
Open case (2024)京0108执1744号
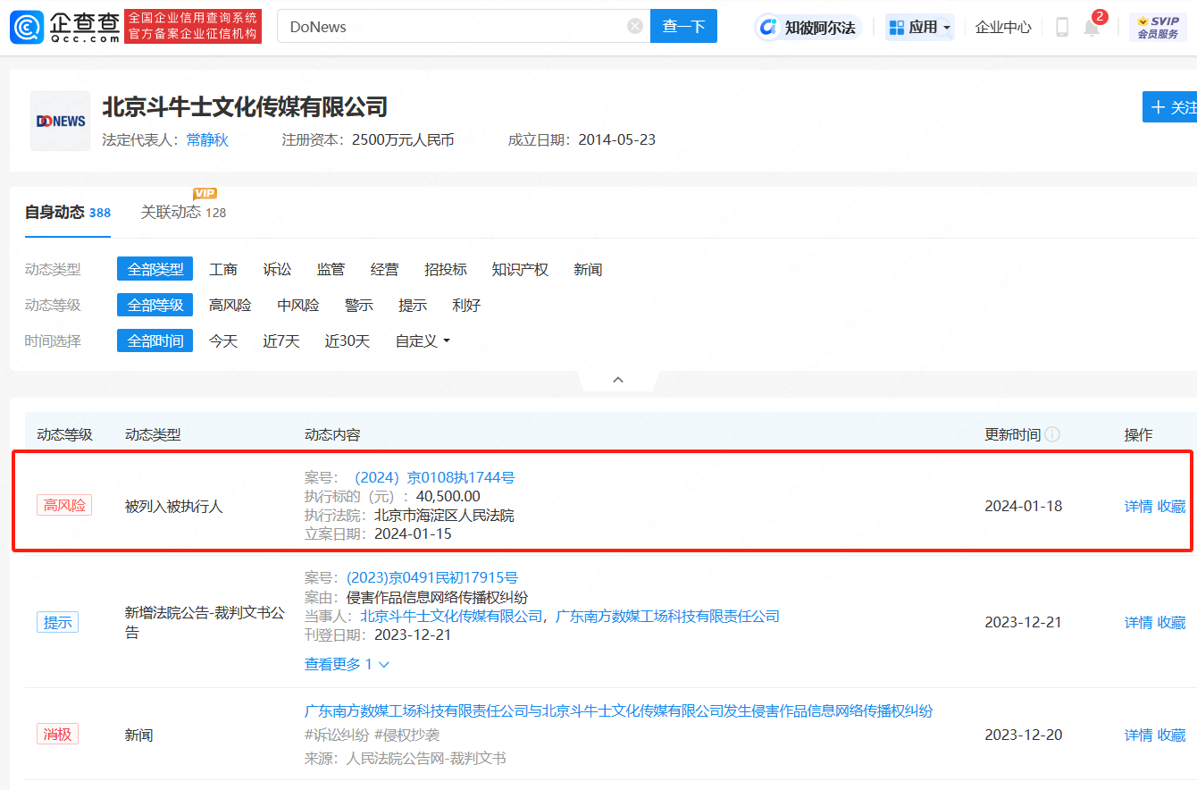point(435,477)
